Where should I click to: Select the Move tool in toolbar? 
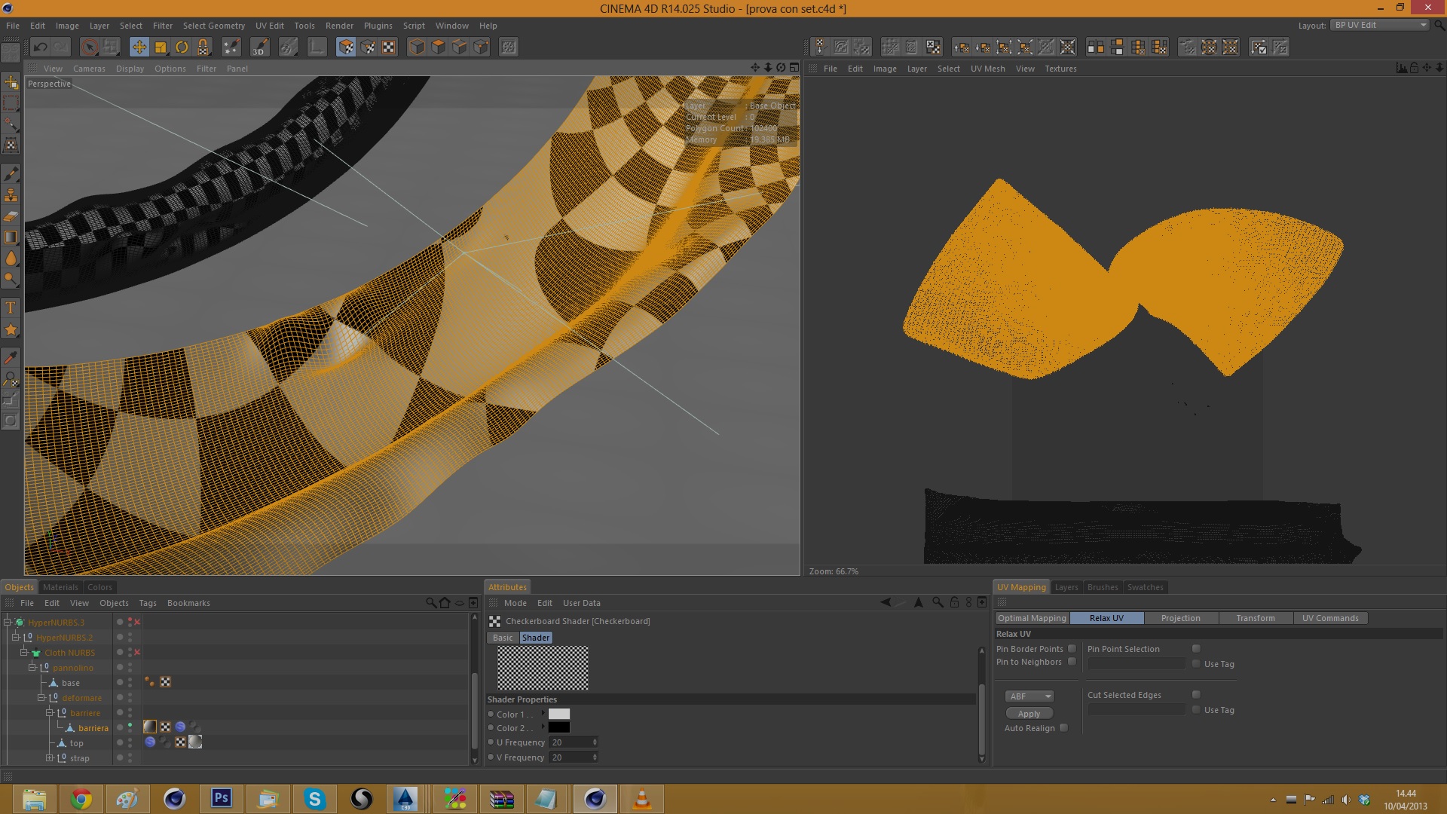pyautogui.click(x=139, y=47)
